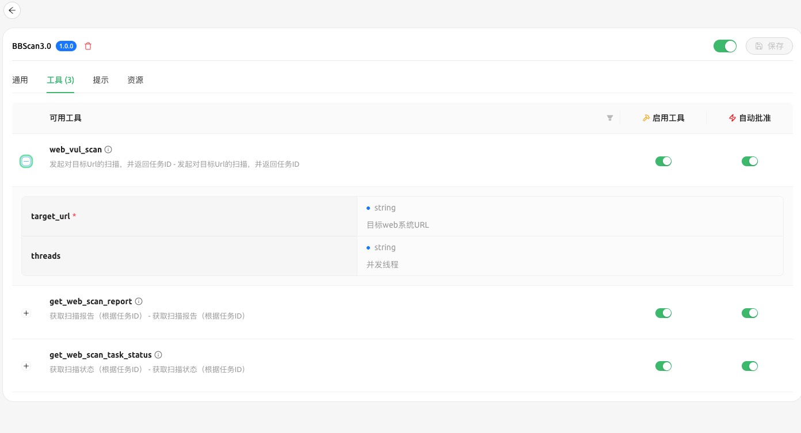Screen dimensions: 801x433
Task: Select the 工具 (3) tab
Action: coord(60,80)
